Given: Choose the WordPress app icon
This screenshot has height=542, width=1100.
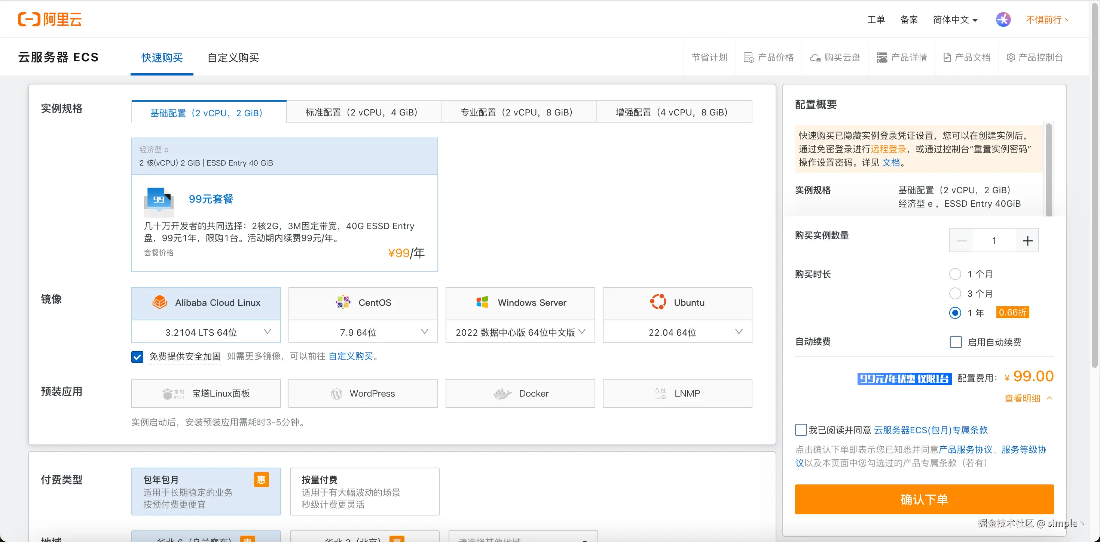Looking at the screenshot, I should (336, 394).
